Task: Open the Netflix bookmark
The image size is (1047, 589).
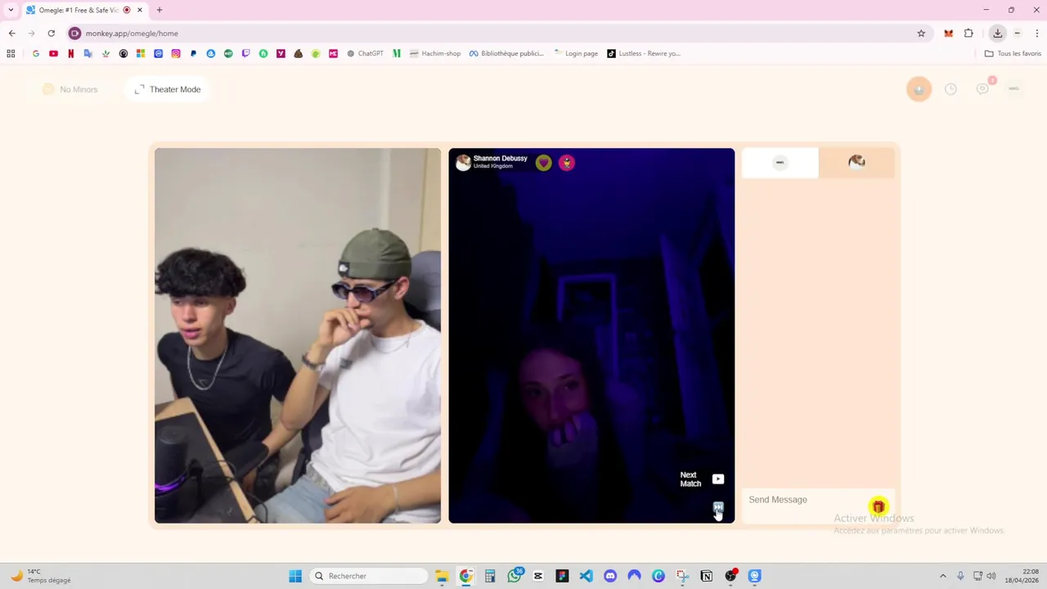Action: tap(71, 53)
